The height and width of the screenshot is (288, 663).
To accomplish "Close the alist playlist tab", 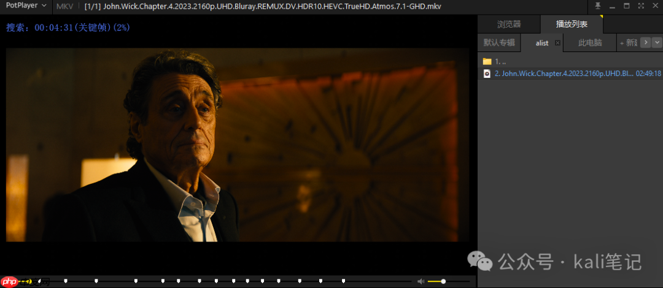I will tap(557, 43).
